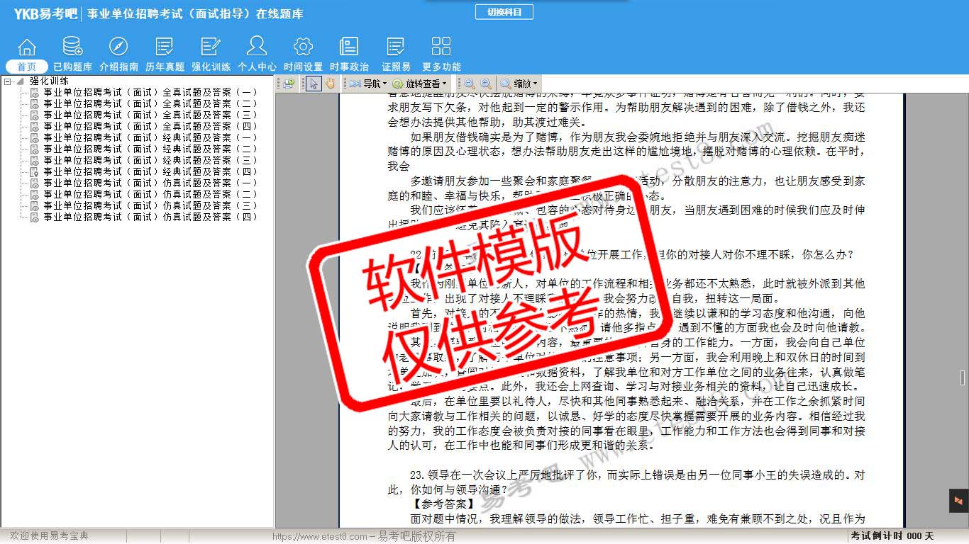969x544 pixels.
Task: Open the 旋转查看 rotate view dropdown
Action: point(419,84)
